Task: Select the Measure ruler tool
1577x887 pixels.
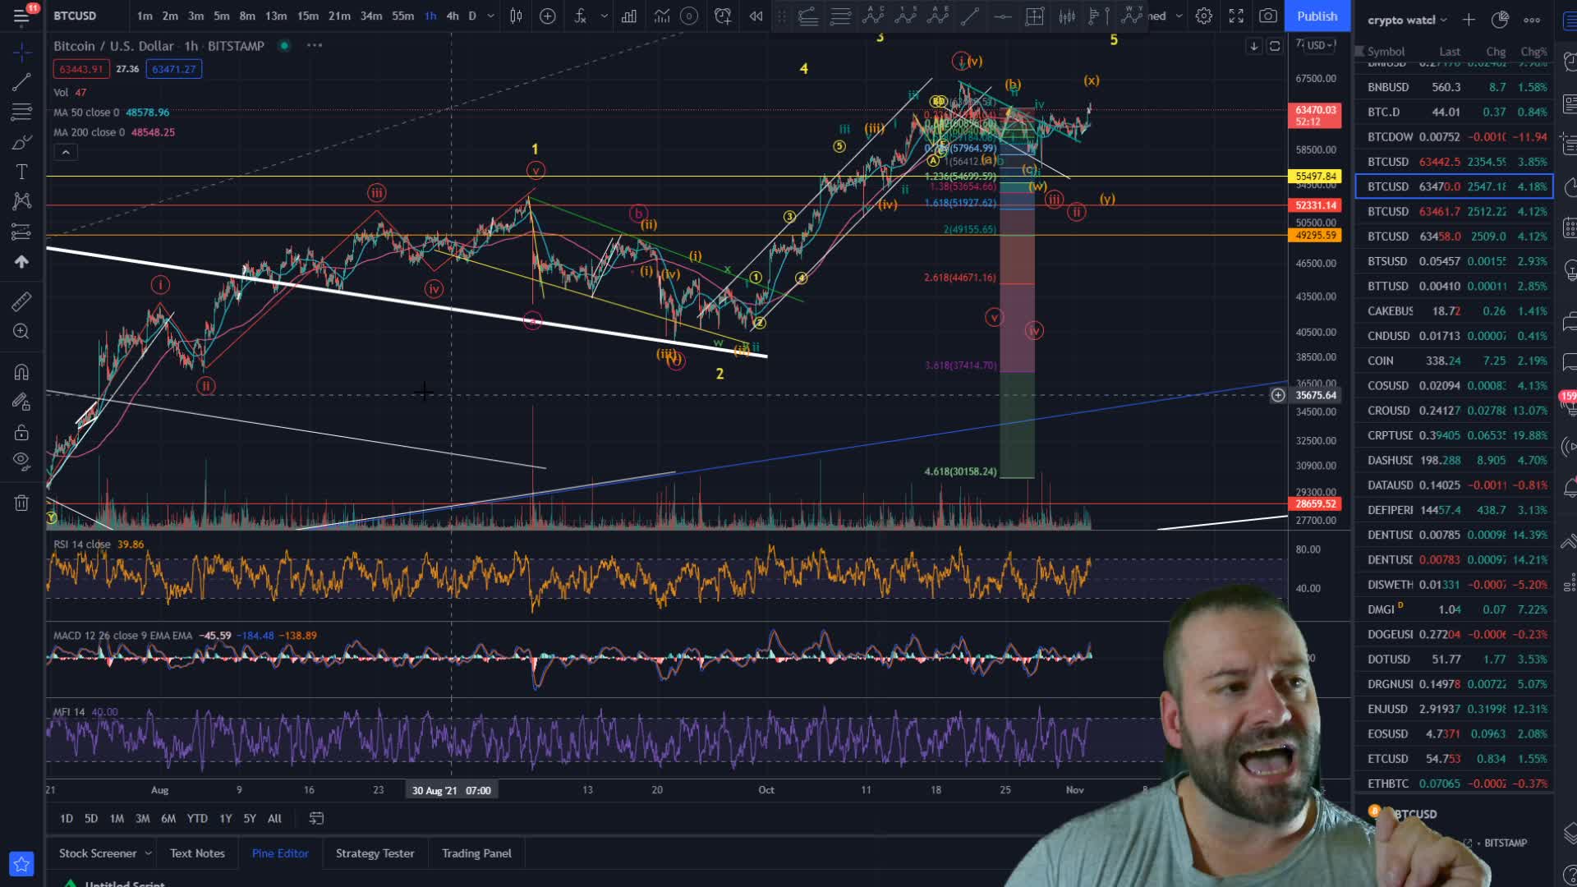Action: (21, 302)
